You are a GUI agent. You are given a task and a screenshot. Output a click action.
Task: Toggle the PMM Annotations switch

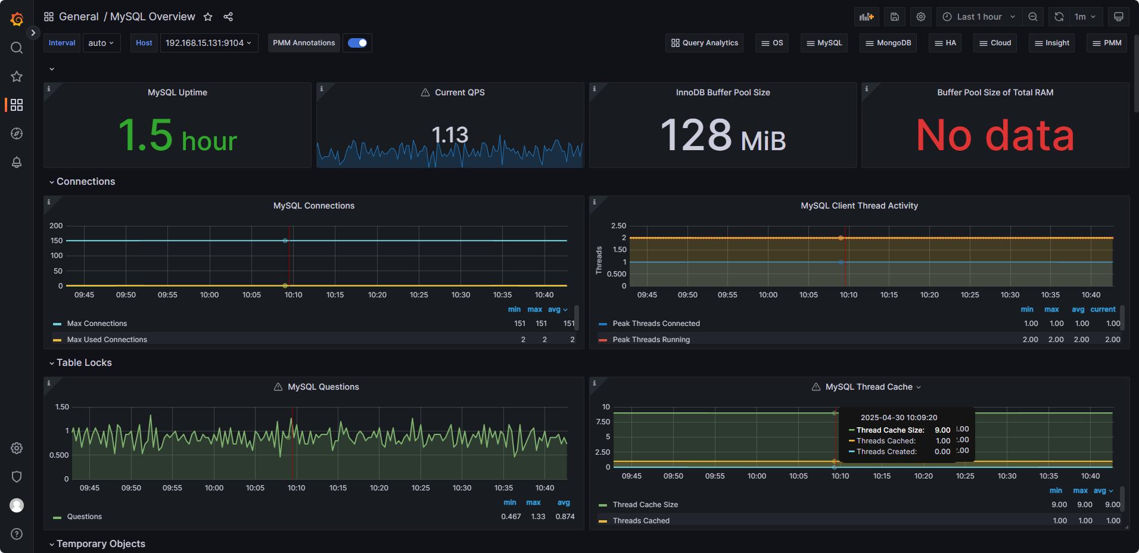(x=357, y=43)
